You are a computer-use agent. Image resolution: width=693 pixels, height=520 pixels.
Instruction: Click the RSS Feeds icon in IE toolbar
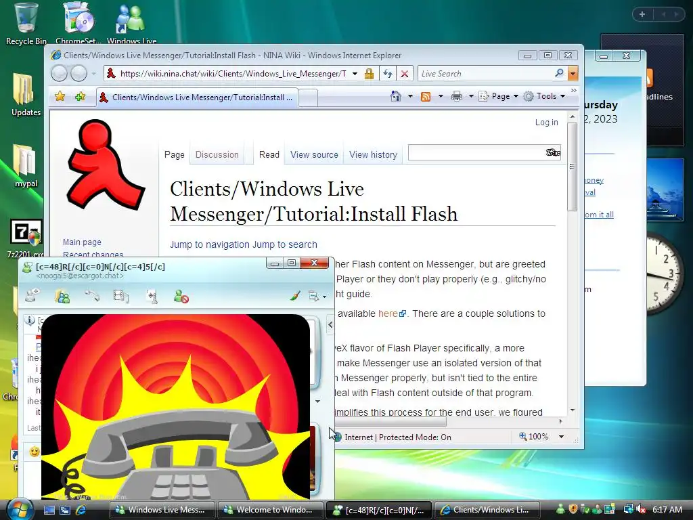point(426,96)
